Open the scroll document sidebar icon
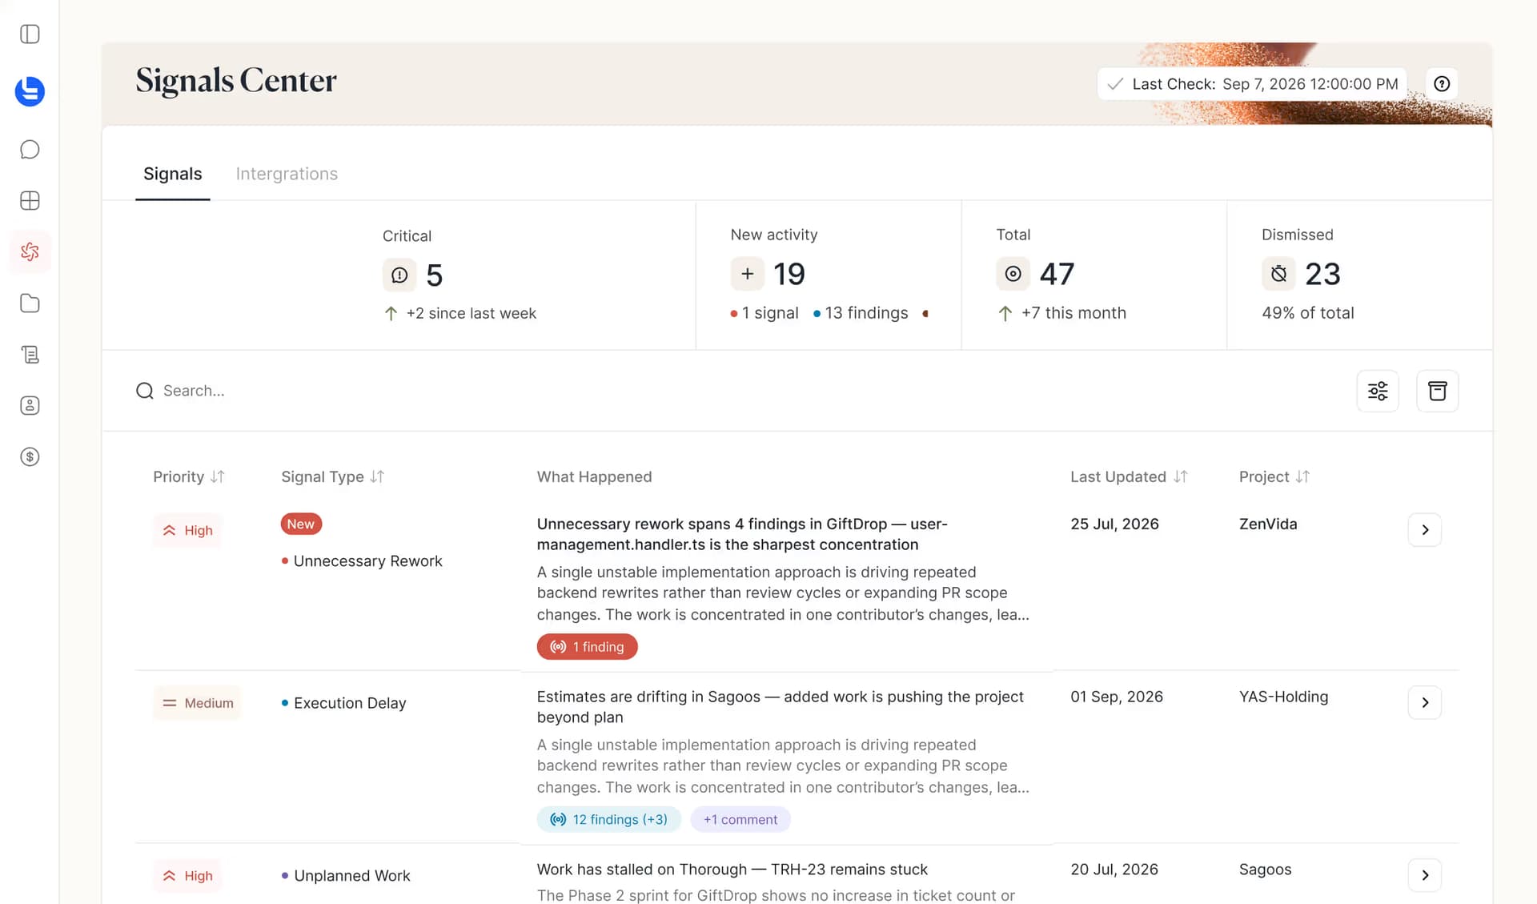 [30, 355]
